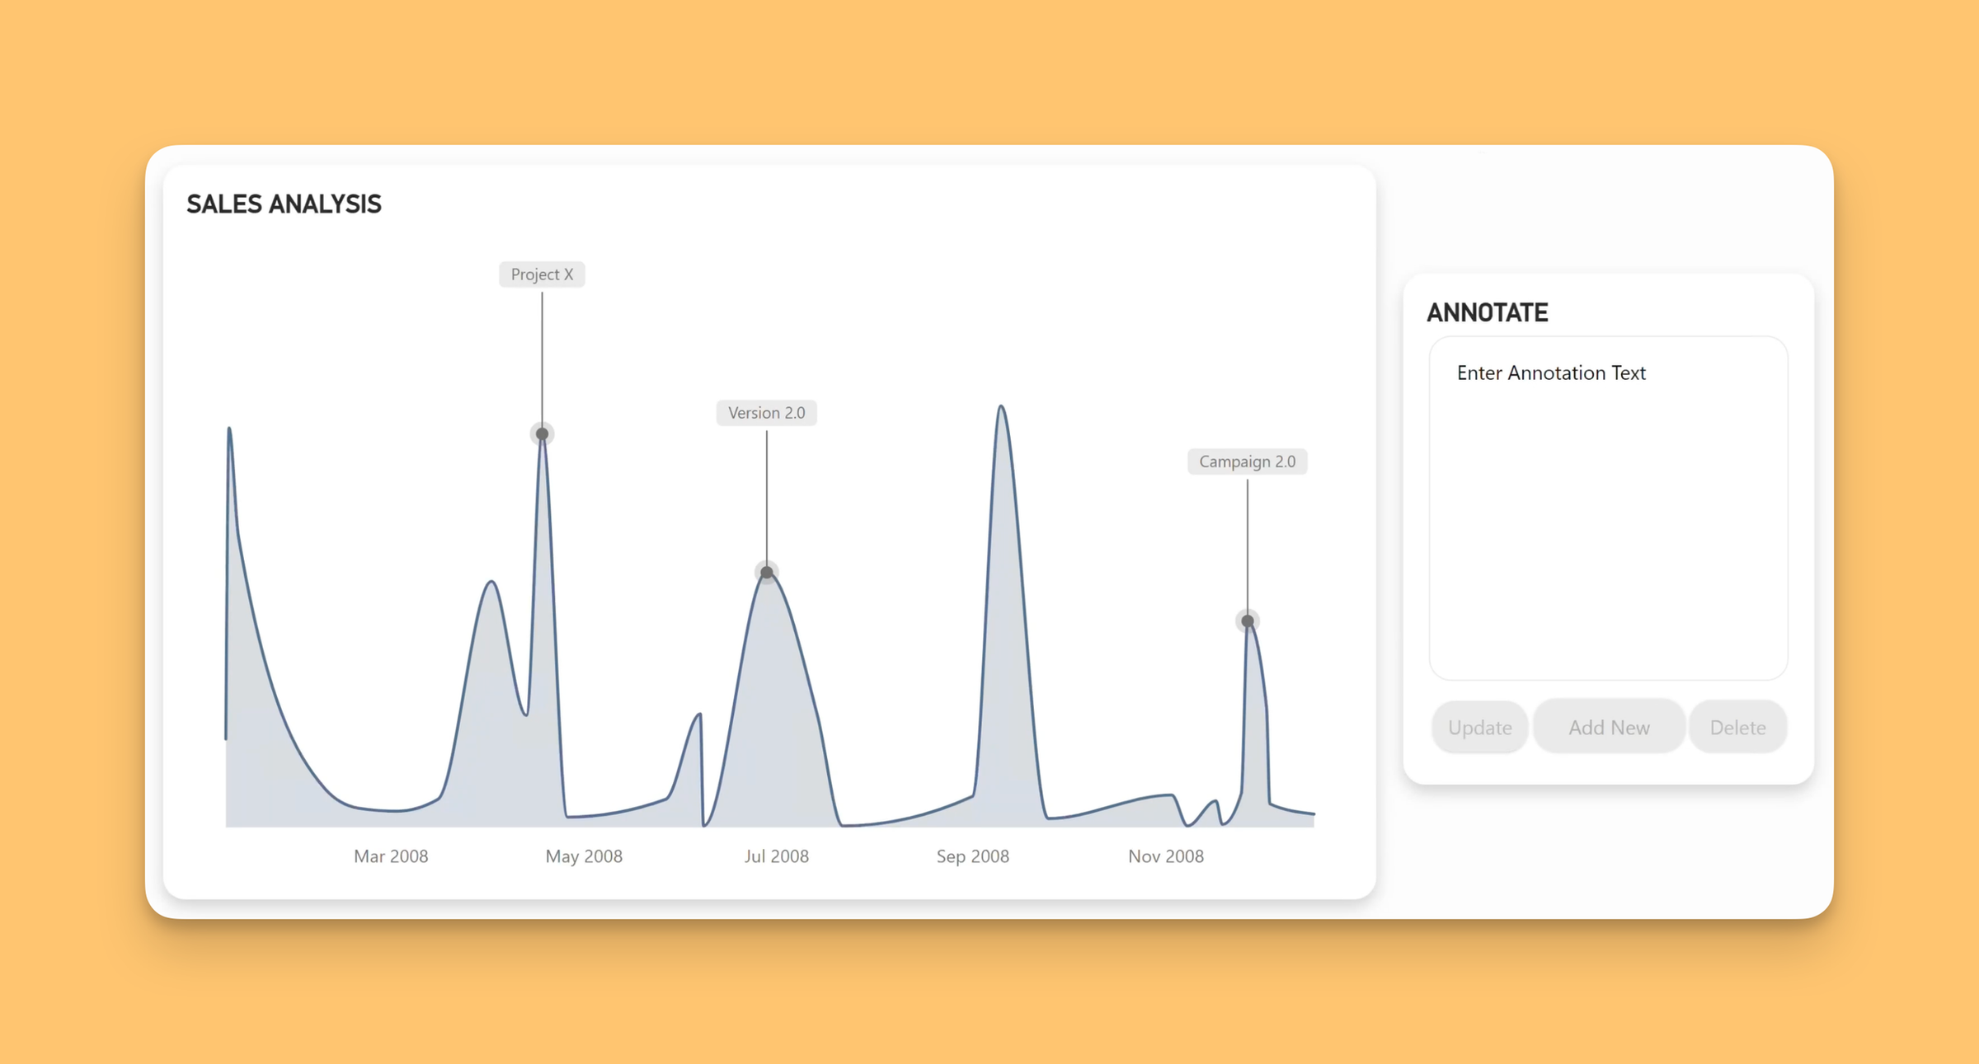Click the Sep 2008 axis label
The height and width of the screenshot is (1064, 1979).
tap(972, 856)
